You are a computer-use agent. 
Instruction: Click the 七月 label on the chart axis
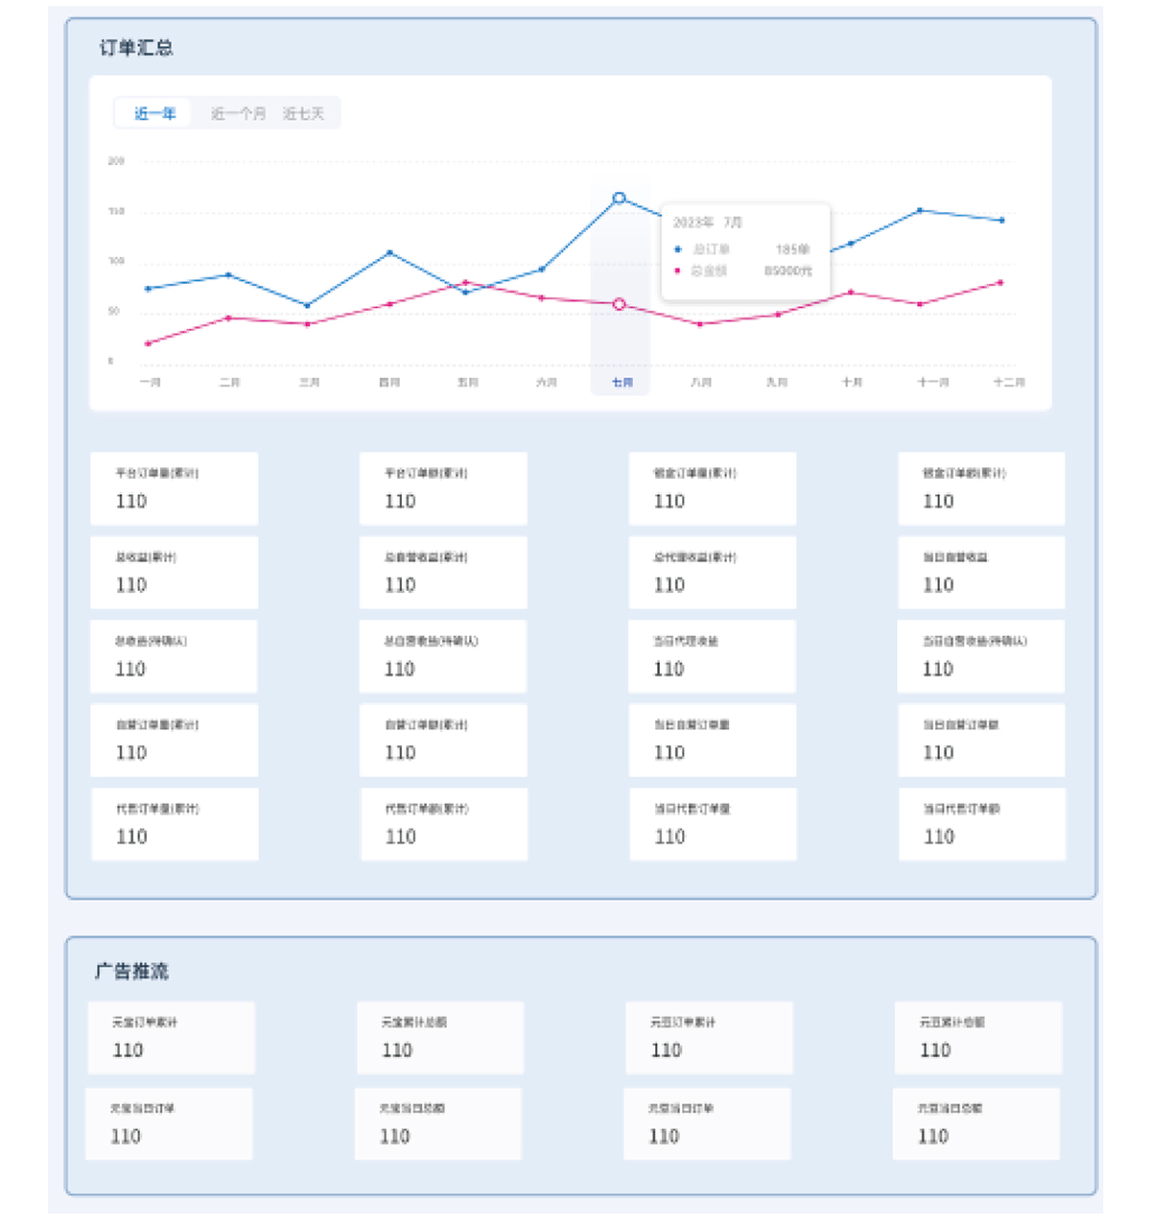[x=622, y=382]
